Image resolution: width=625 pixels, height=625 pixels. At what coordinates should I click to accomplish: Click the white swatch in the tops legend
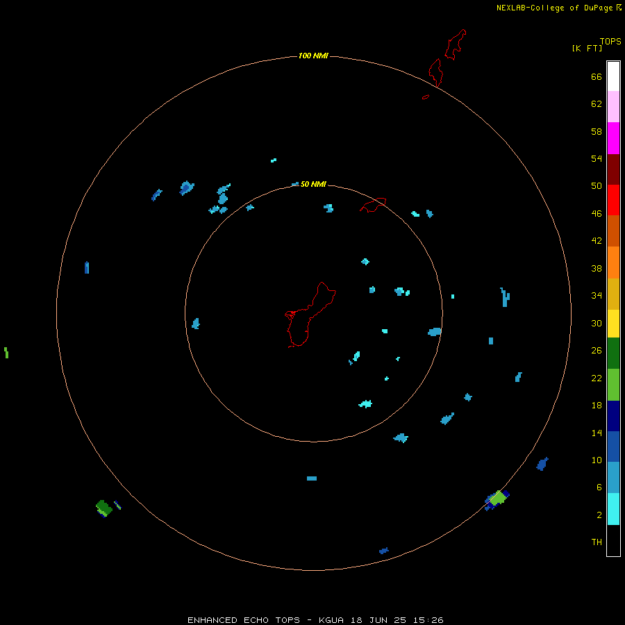tap(613, 76)
